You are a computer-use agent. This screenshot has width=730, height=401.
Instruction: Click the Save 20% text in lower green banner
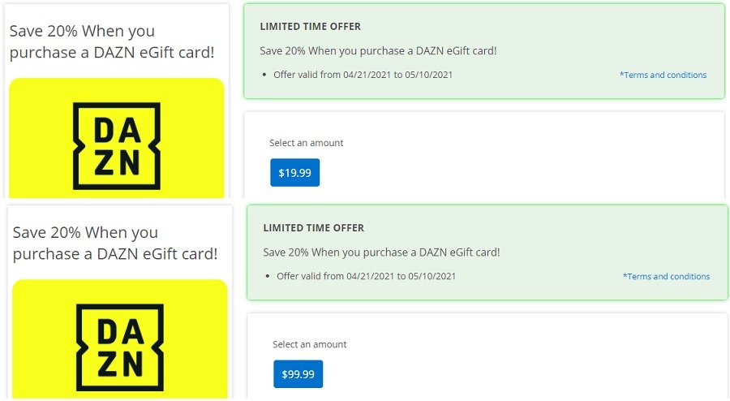click(381, 252)
